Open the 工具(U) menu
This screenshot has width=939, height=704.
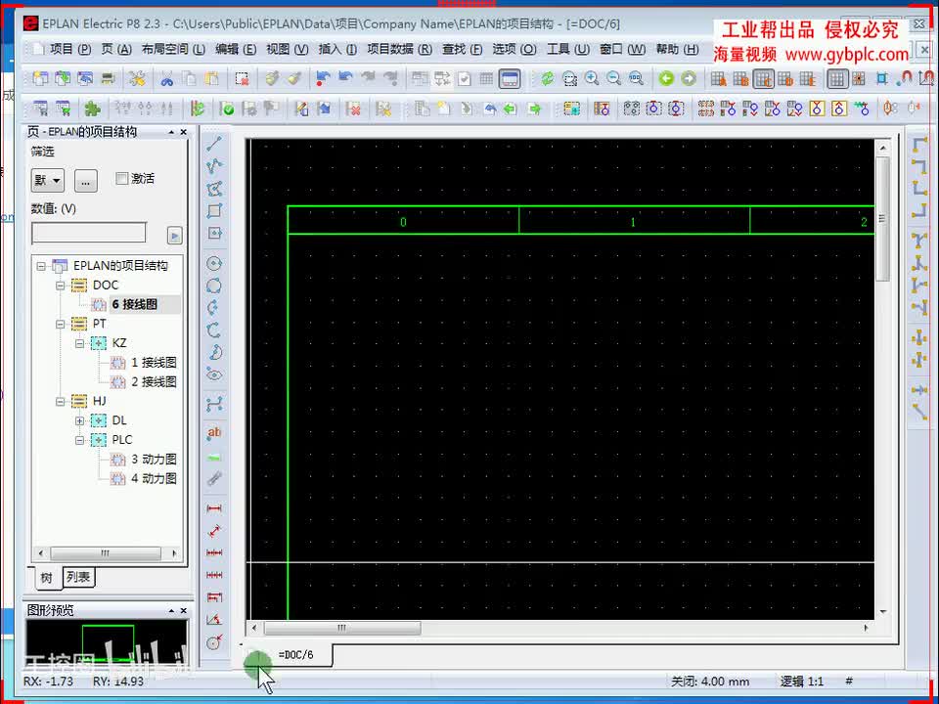click(567, 49)
